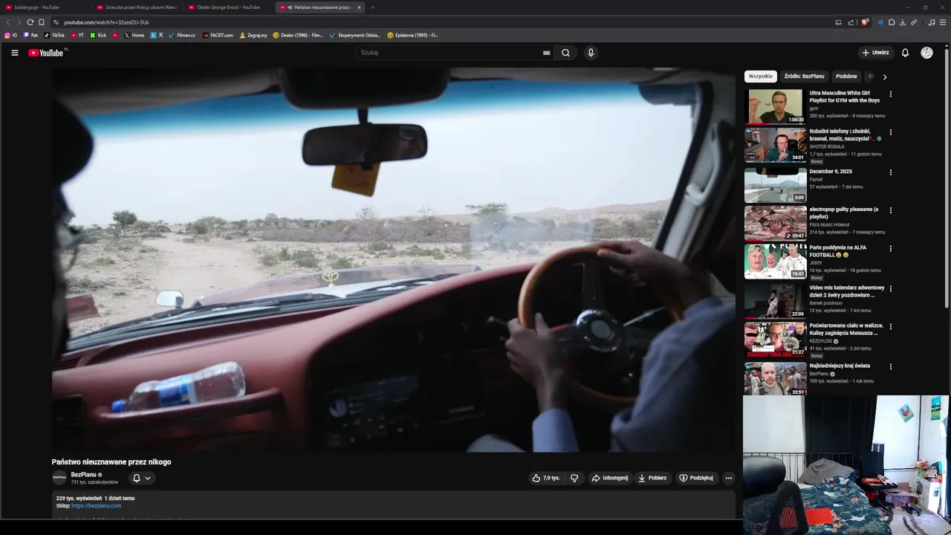Open new browser tab with plus
The image size is (951, 535).
pyautogui.click(x=373, y=7)
